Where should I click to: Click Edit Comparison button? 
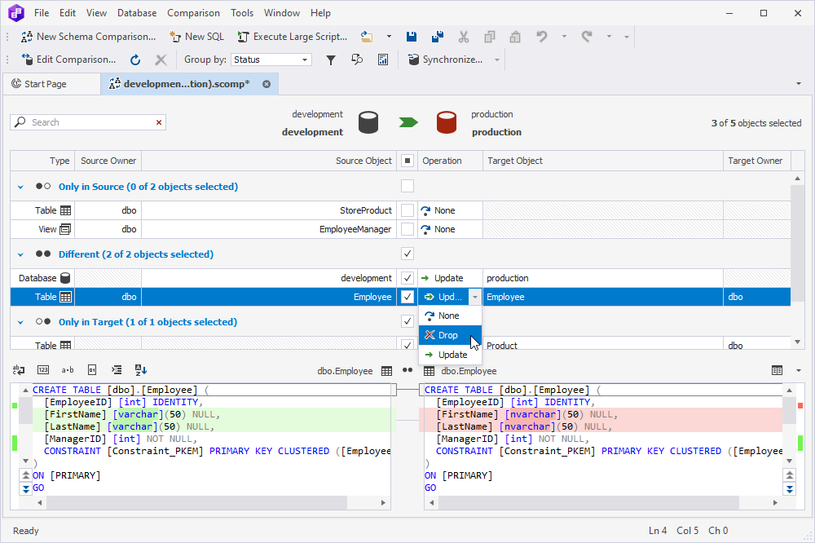(68, 60)
